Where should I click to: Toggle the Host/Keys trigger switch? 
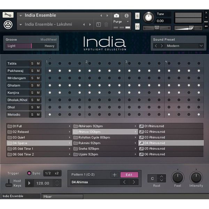tap(9, 183)
